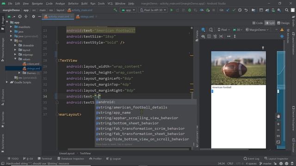The image size is (296, 166).
Task: Click the horizontal expand arrow icon
Action: pos(228,36)
